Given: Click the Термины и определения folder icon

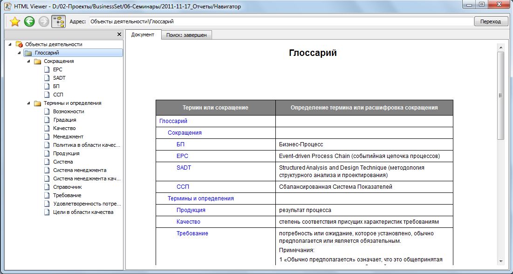Looking at the screenshot, I should tap(37, 103).
